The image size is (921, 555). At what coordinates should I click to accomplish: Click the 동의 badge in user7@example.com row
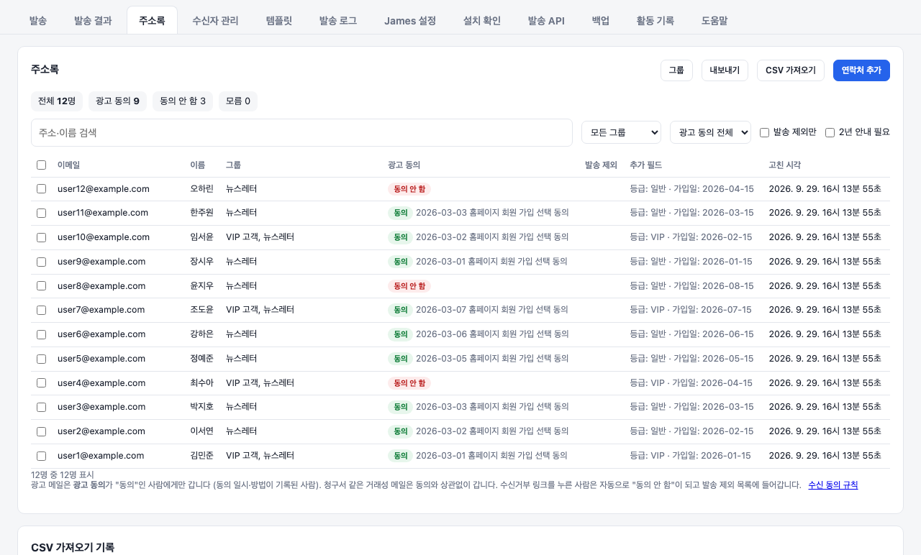pos(400,310)
